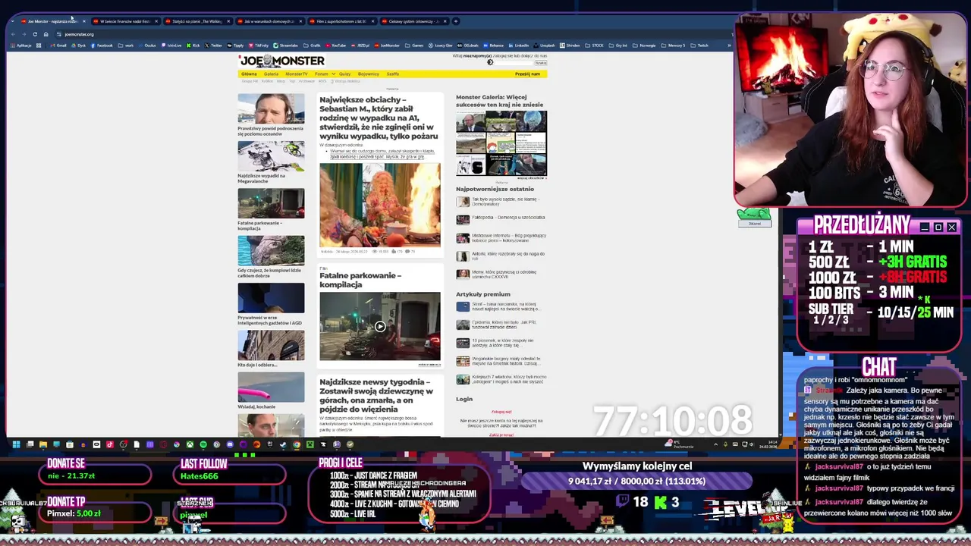Click the browser reload button
Screen dimensions: 971x546
(x=34, y=34)
